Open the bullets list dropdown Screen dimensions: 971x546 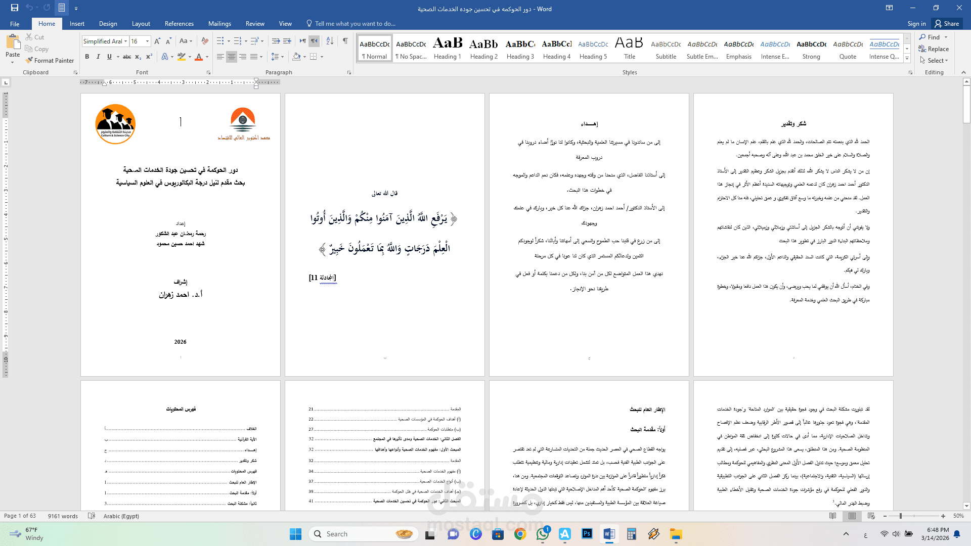[229, 41]
